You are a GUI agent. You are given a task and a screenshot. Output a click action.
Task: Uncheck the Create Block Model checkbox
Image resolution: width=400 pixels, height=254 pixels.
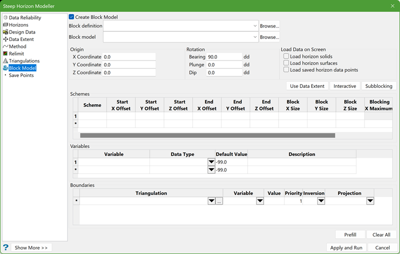click(71, 17)
